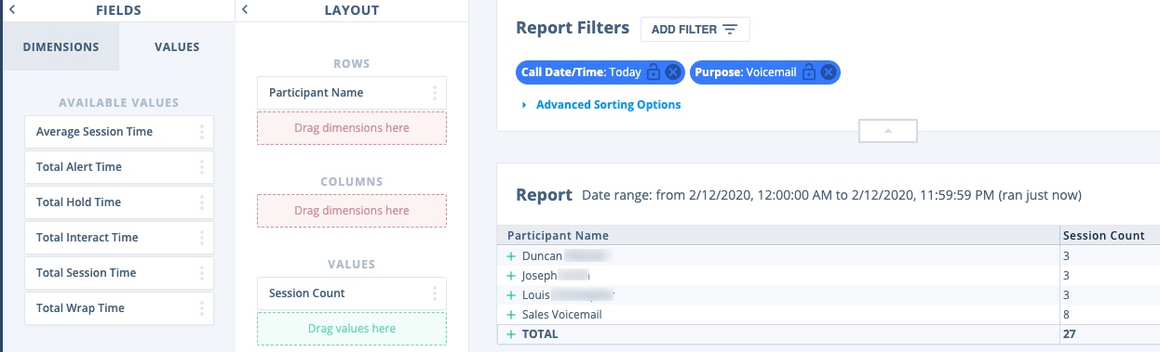Collapse the Fields panel with its chevron

(x=12, y=9)
